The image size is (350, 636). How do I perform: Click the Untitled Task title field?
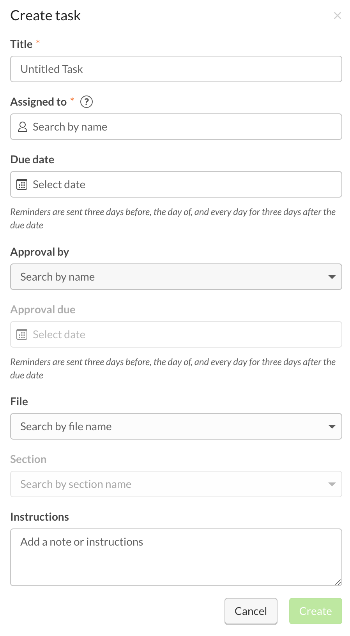point(175,69)
